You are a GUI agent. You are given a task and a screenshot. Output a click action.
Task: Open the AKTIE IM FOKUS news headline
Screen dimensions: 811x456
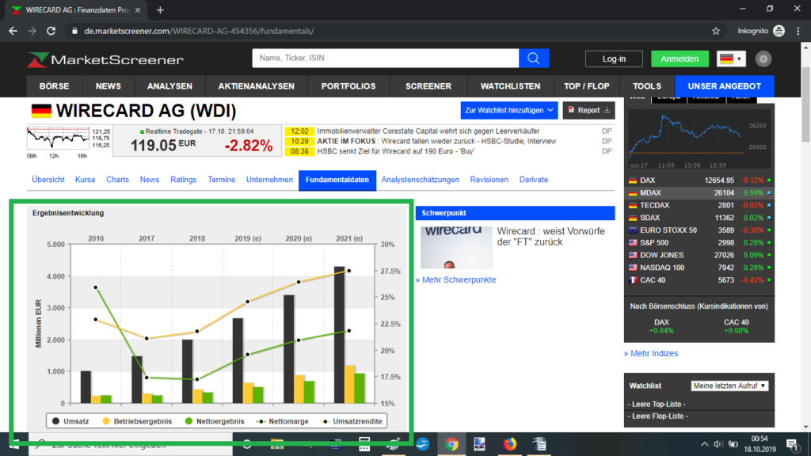[x=436, y=141]
